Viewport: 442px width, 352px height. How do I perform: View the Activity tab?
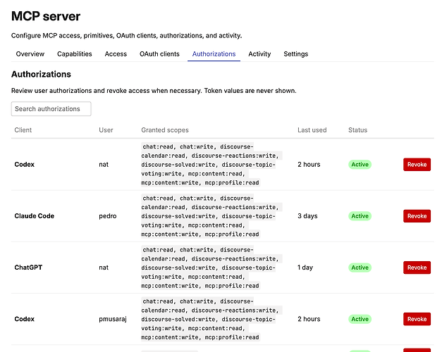pyautogui.click(x=259, y=54)
